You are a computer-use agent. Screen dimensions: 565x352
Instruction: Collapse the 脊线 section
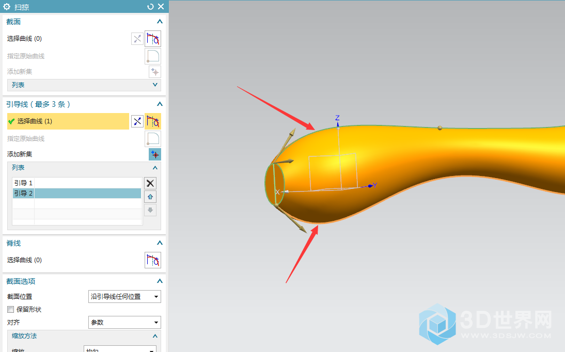[x=160, y=243]
